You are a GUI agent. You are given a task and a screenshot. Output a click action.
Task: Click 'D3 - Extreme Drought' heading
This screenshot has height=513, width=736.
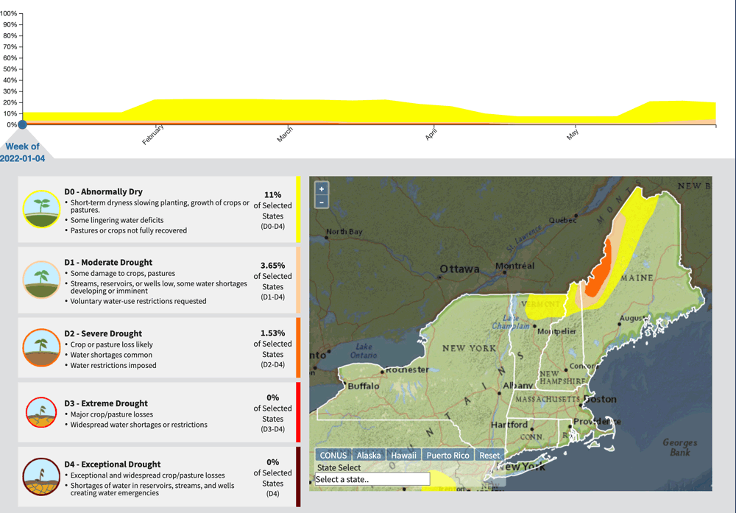[105, 403]
